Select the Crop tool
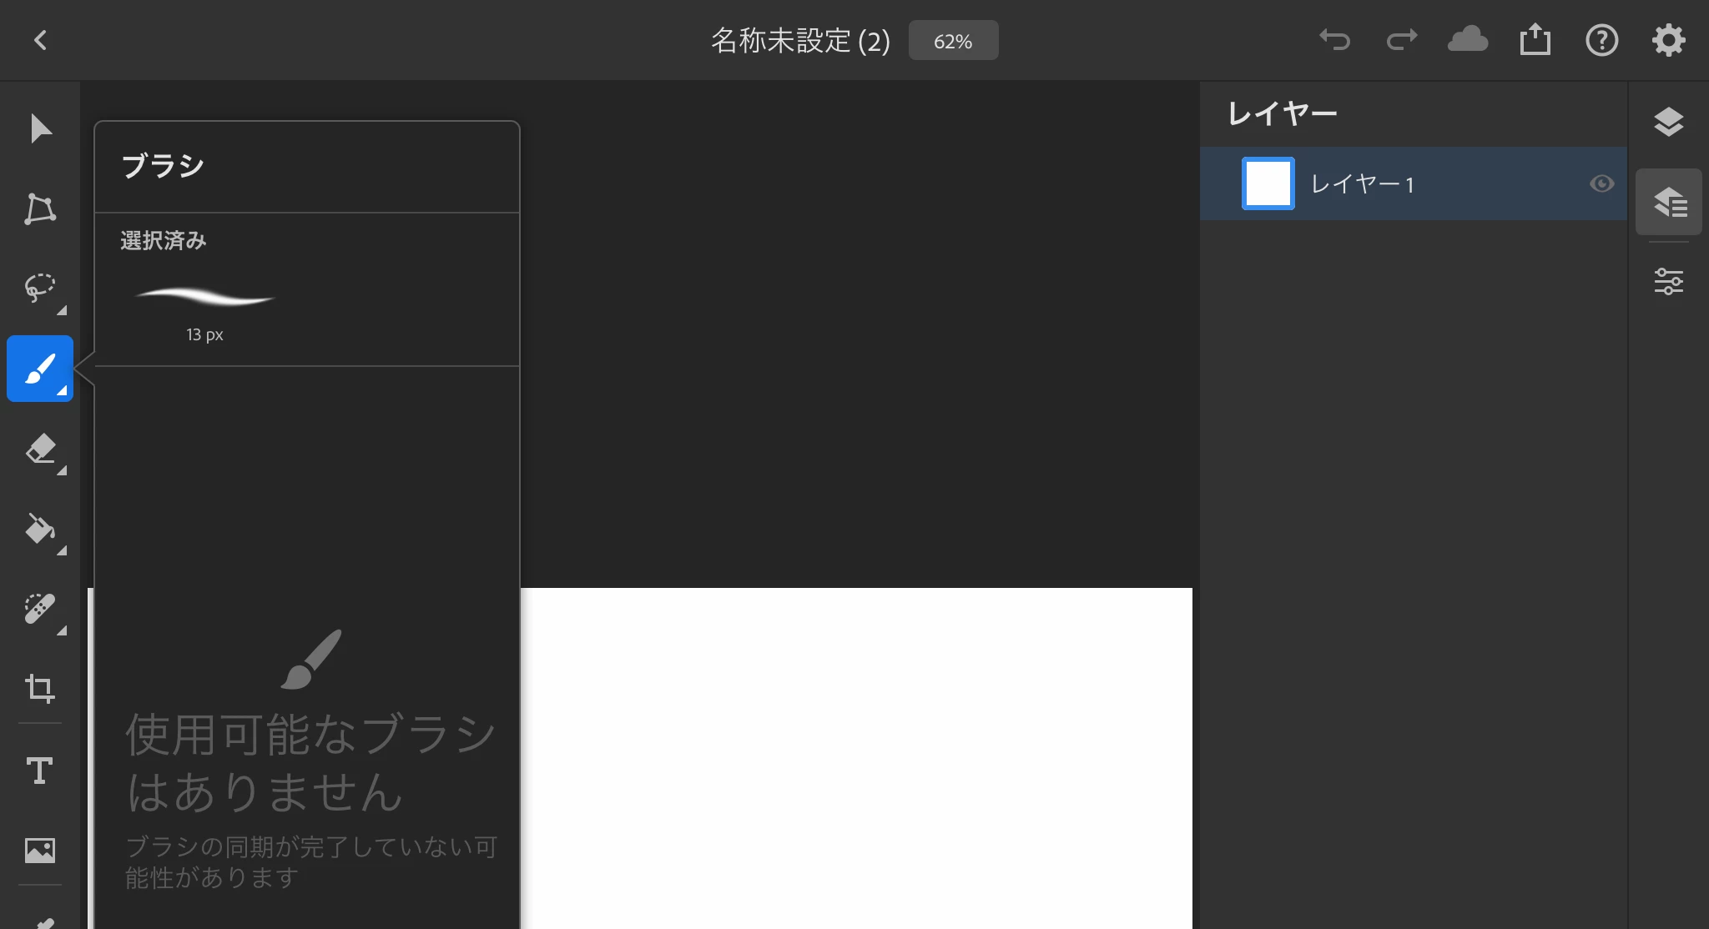 (x=40, y=689)
